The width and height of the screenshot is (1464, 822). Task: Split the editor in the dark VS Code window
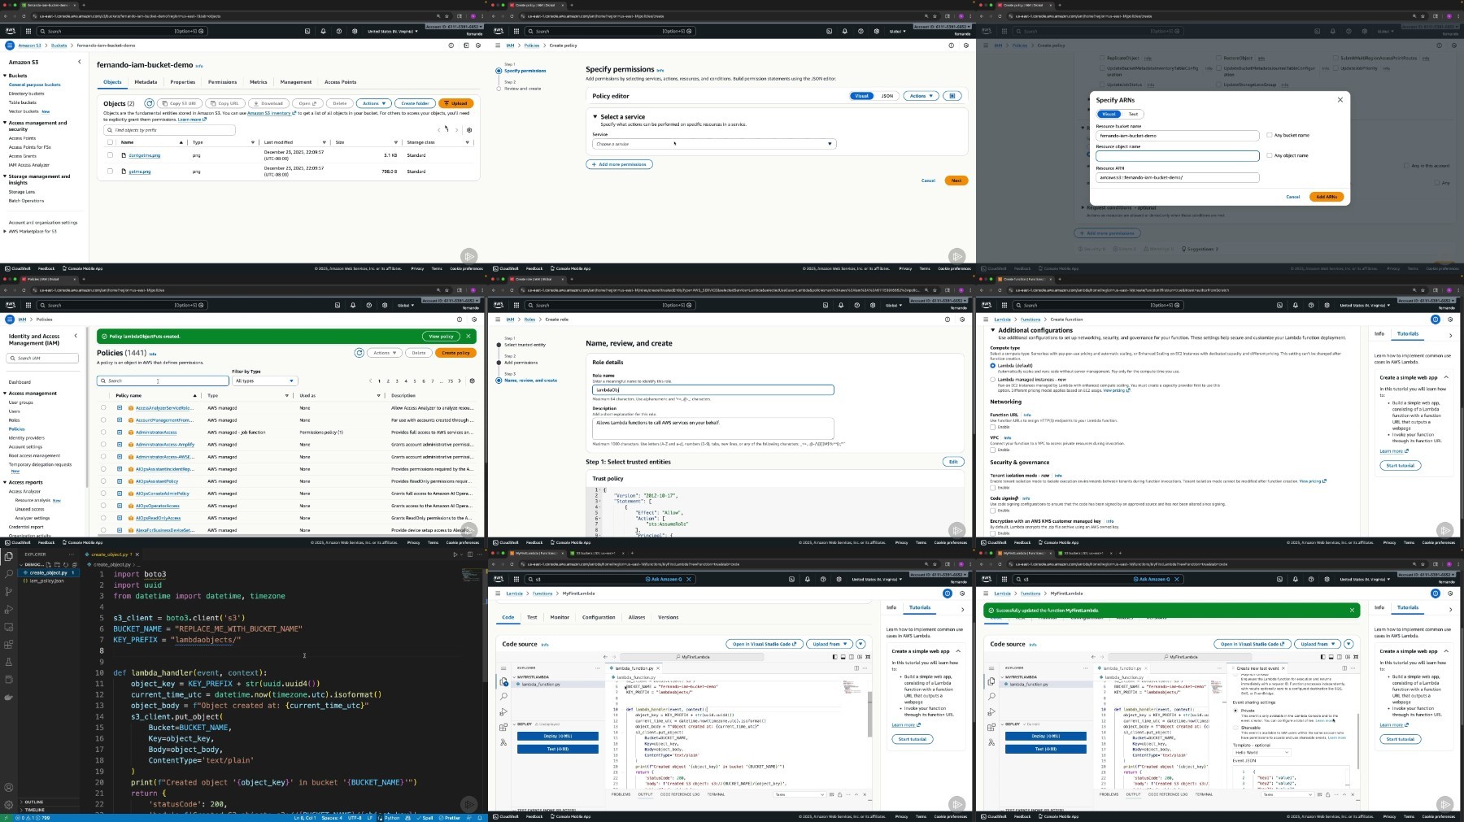[469, 555]
